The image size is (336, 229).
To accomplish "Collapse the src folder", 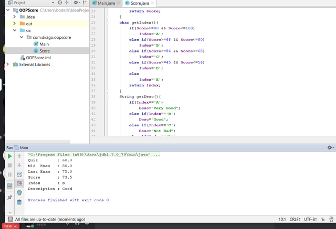I will (x=15, y=30).
